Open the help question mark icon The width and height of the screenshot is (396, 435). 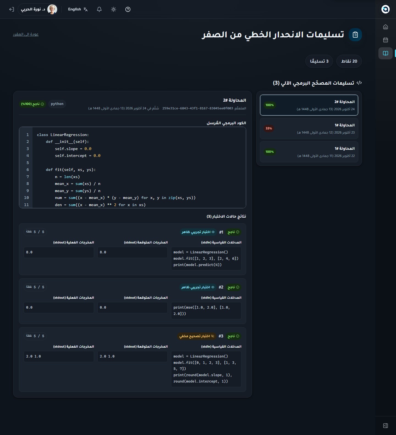click(128, 9)
